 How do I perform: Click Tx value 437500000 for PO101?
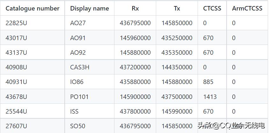tap(177, 97)
